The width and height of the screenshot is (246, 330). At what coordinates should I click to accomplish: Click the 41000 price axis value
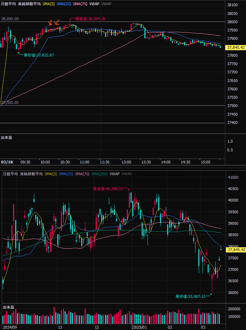pos(233,177)
